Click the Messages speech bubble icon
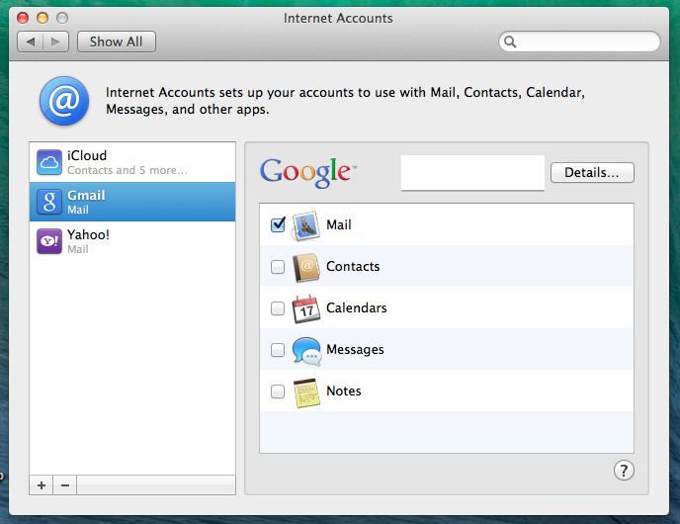The width and height of the screenshot is (680, 524). (x=306, y=351)
